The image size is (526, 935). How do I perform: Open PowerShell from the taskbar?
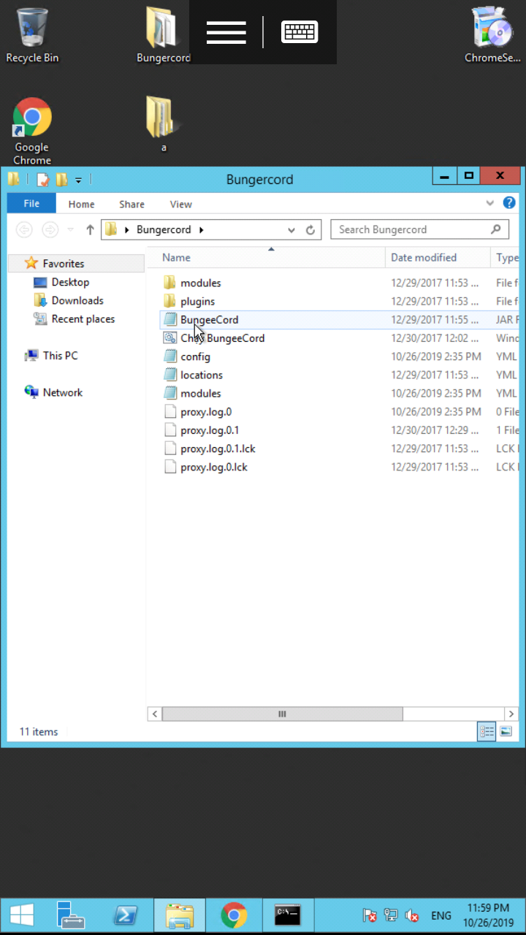[126, 915]
